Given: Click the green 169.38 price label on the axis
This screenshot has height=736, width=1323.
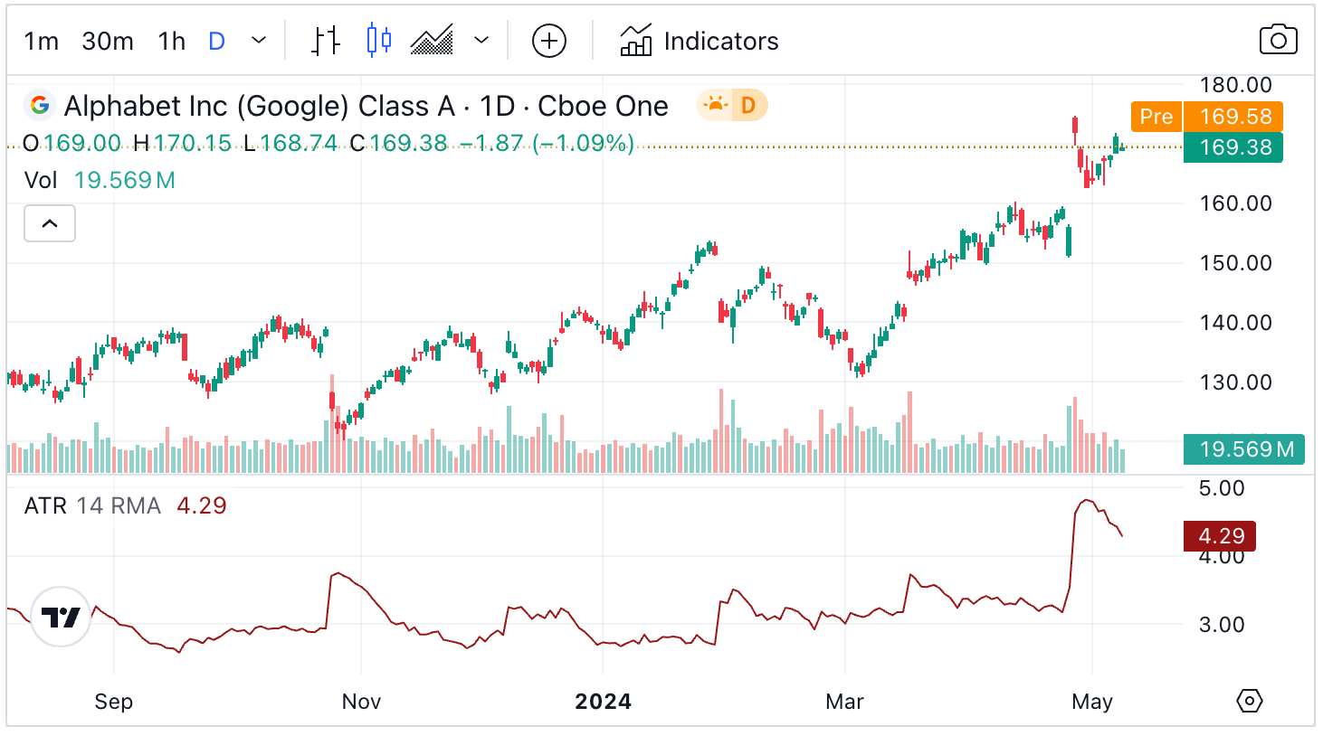Looking at the screenshot, I should click(1235, 147).
